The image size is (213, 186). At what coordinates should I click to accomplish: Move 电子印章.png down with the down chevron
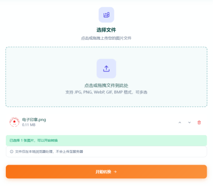(x=189, y=122)
